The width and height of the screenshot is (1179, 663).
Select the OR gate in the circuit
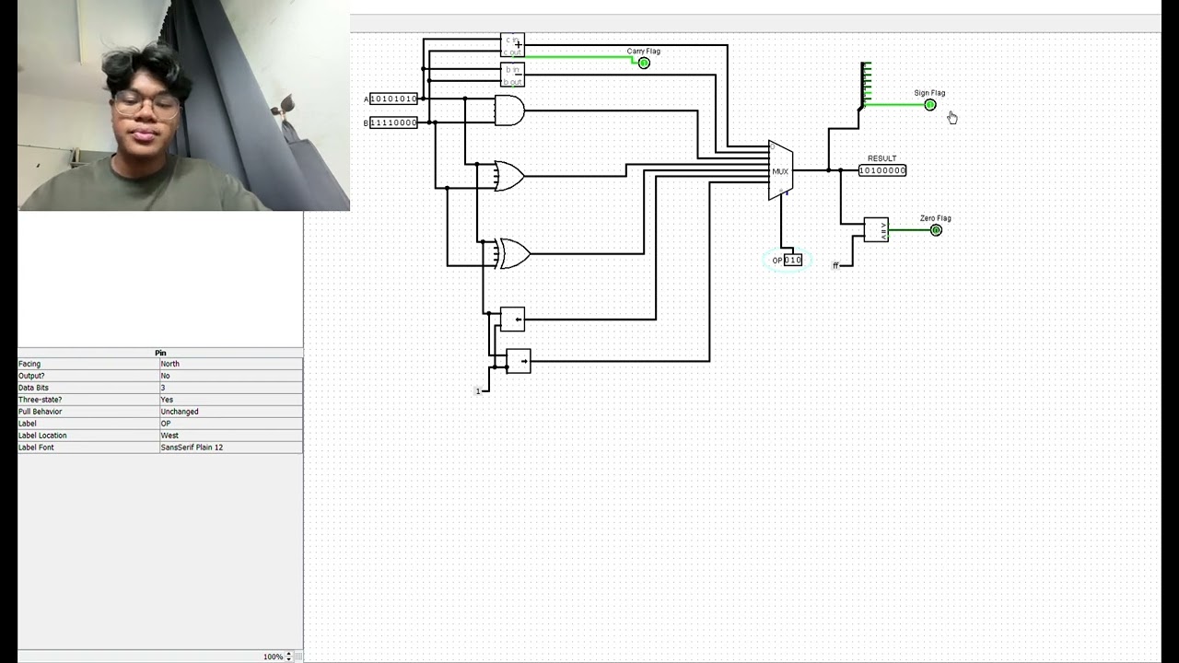pyautogui.click(x=509, y=176)
